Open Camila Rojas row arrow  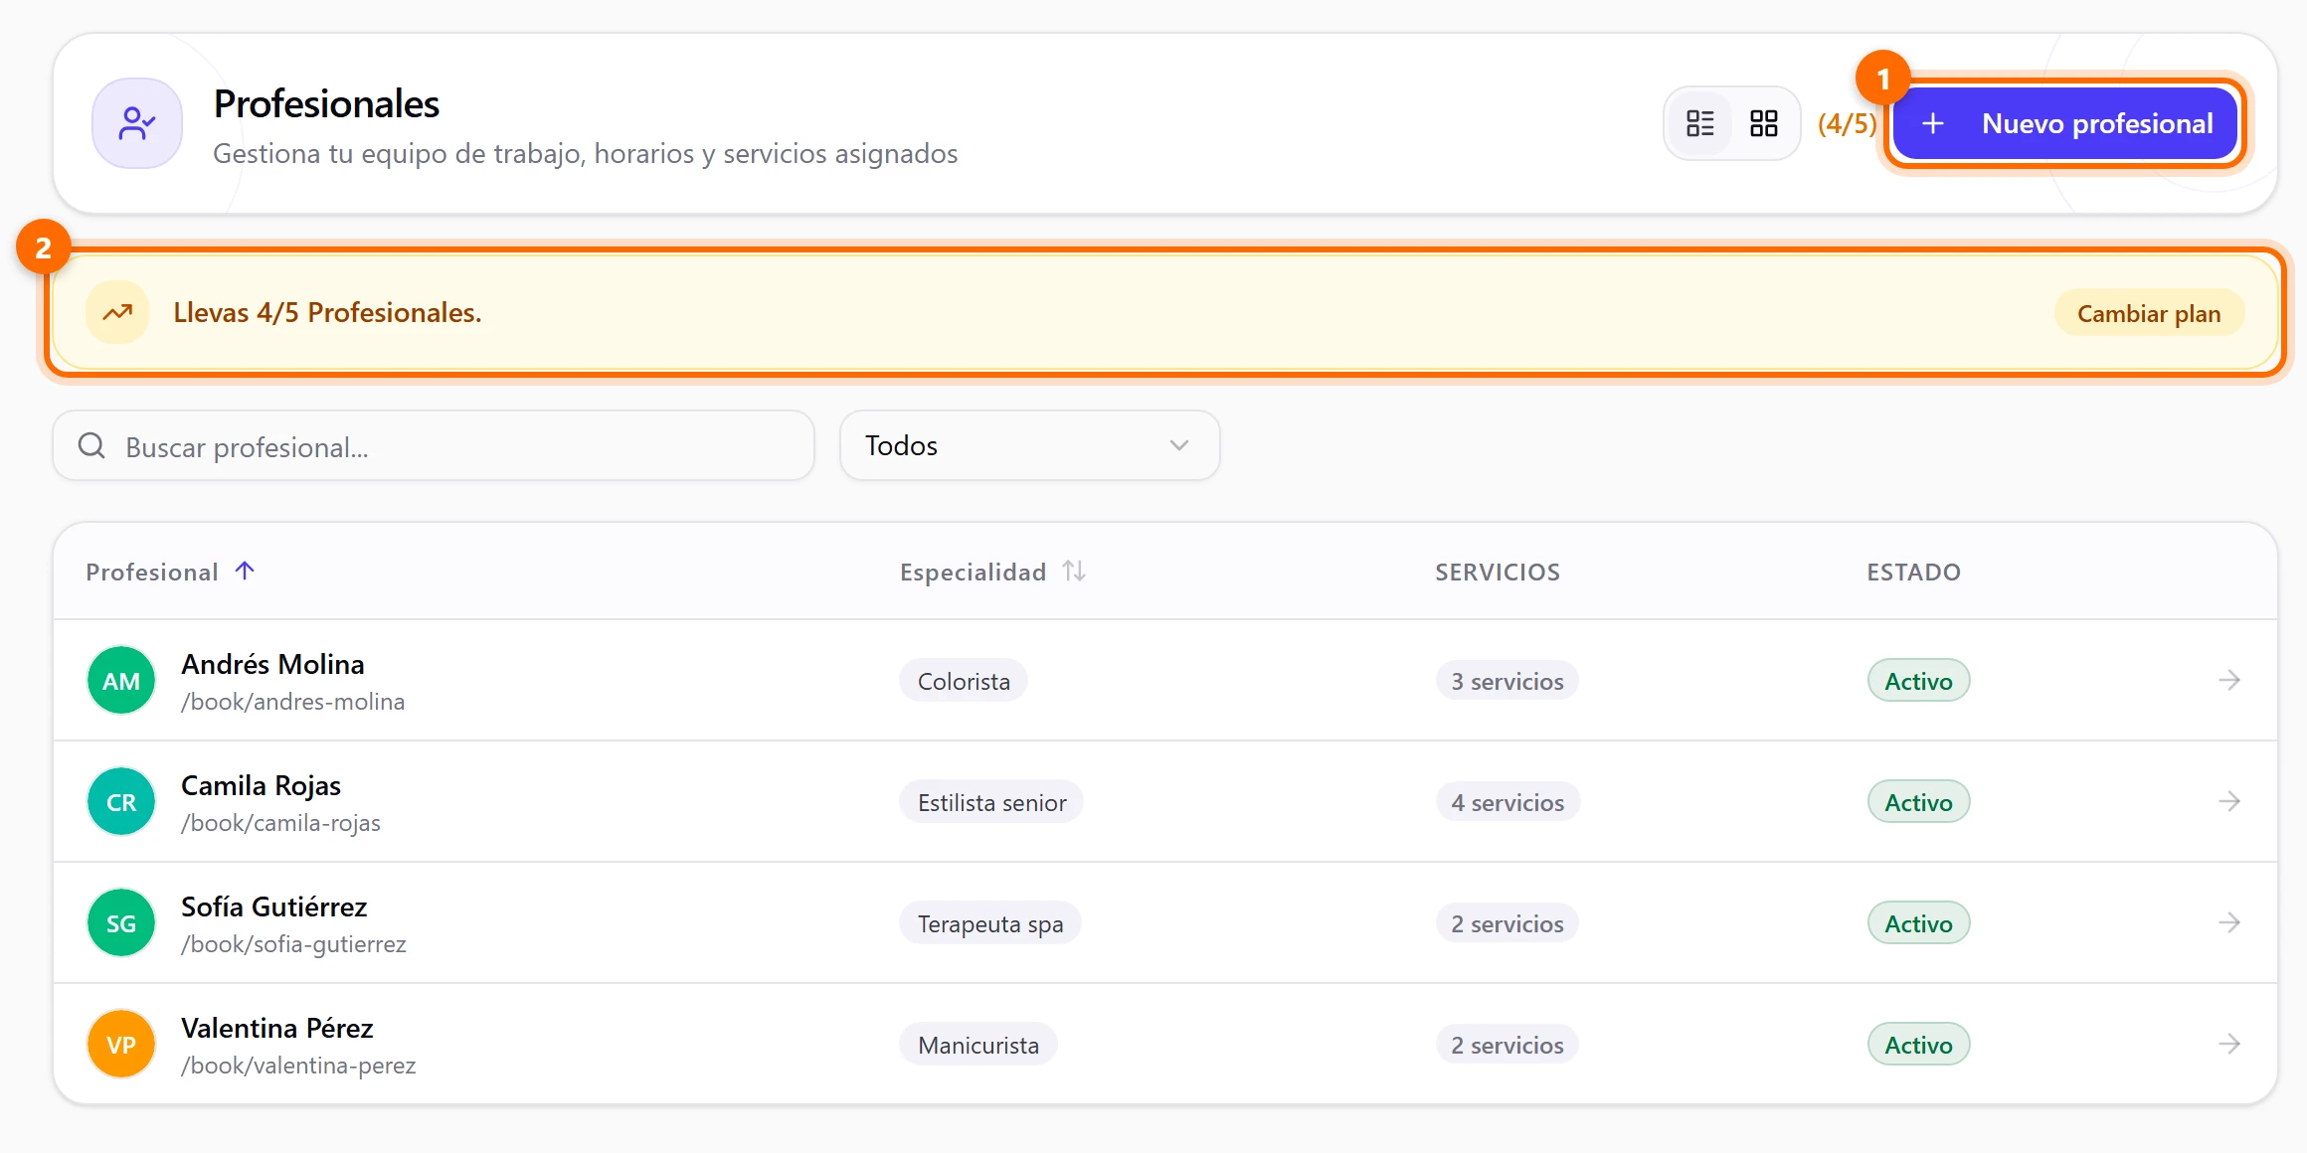tap(2229, 801)
